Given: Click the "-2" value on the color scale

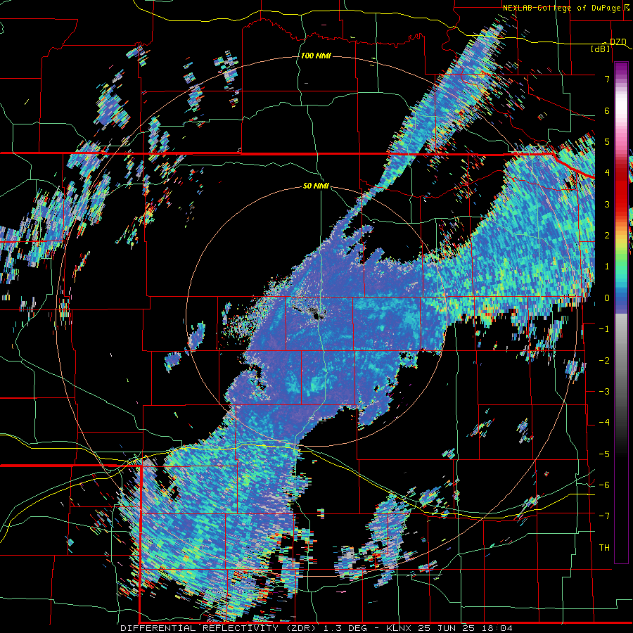Looking at the screenshot, I should (x=604, y=360).
